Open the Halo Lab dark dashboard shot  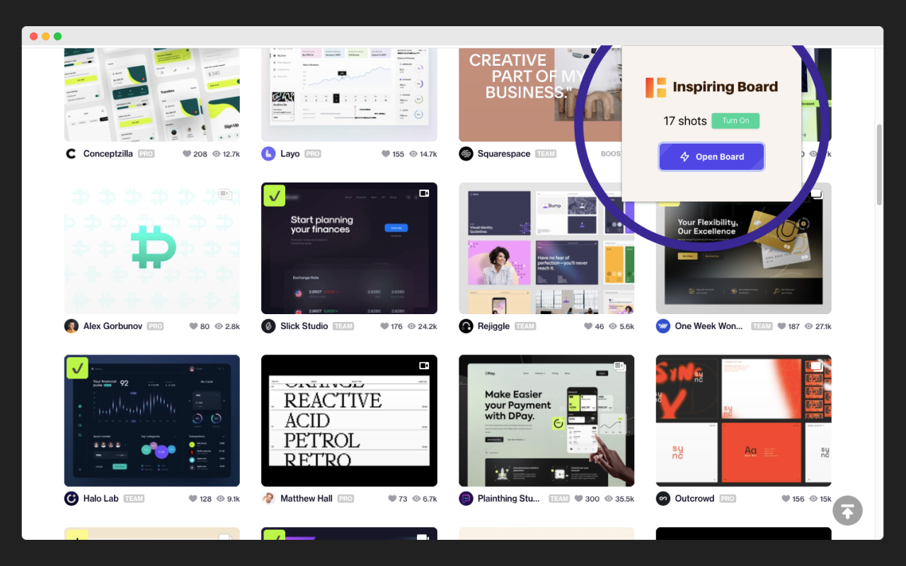[x=152, y=421]
